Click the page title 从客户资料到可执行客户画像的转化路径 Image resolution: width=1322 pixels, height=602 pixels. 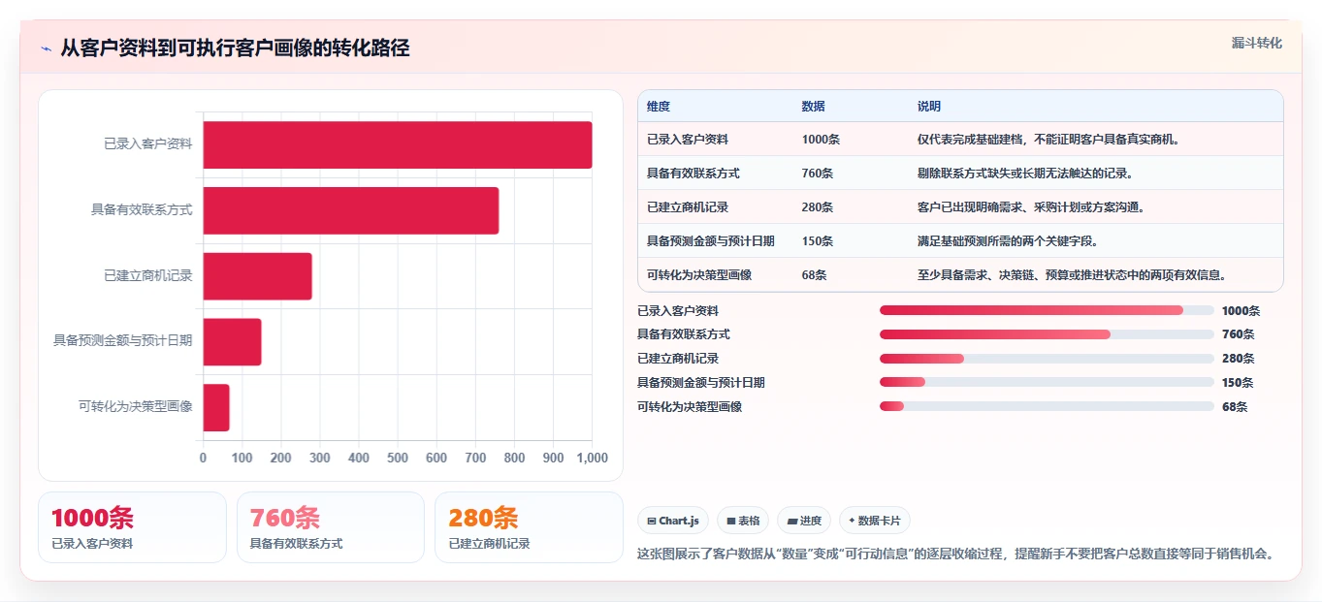point(235,48)
